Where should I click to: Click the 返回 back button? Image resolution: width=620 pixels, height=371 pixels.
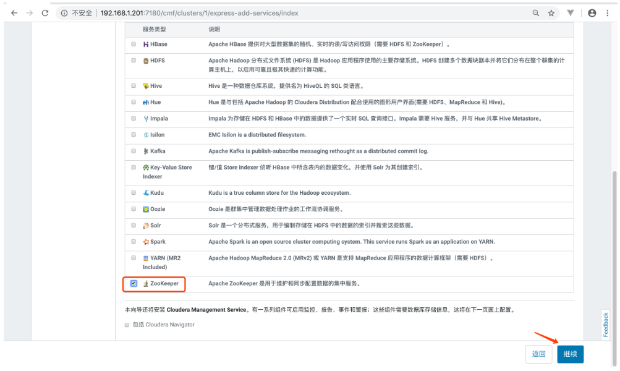coord(538,354)
